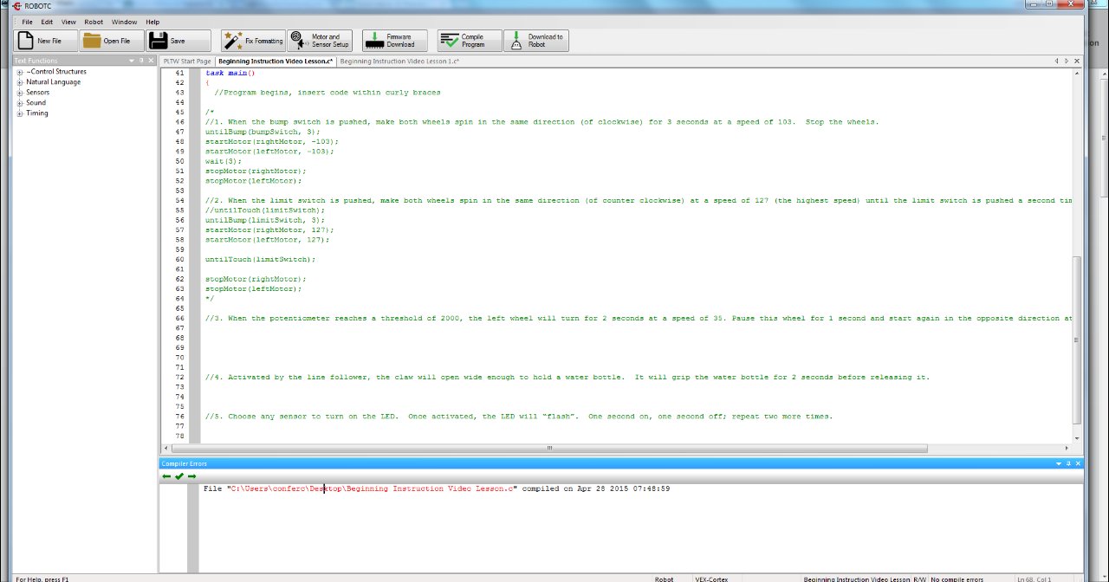This screenshot has width=1109, height=582.
Task: Jump to next compiler error arrow
Action: [x=191, y=475]
